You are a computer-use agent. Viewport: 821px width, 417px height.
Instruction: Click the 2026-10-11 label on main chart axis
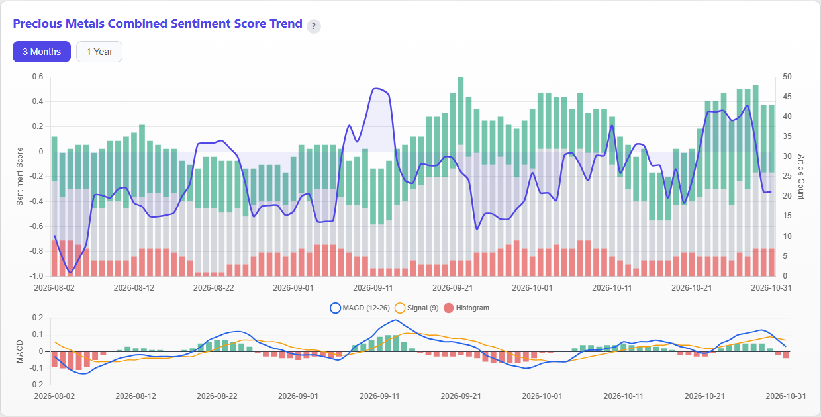(612, 288)
